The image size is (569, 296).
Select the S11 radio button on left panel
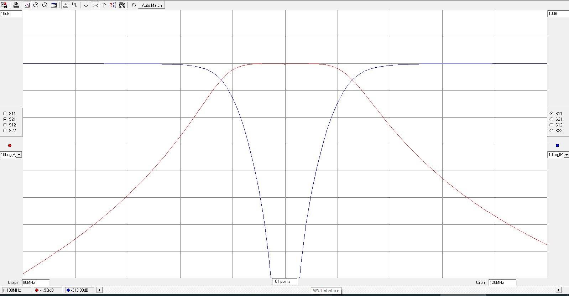pyautogui.click(x=5, y=114)
